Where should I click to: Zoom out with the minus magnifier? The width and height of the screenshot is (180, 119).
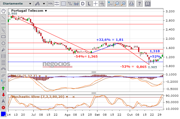coord(117,4)
